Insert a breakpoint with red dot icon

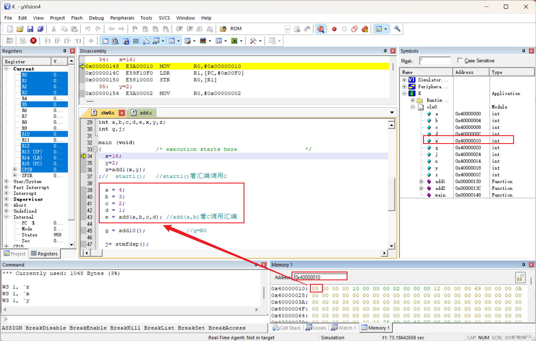click(x=334, y=29)
